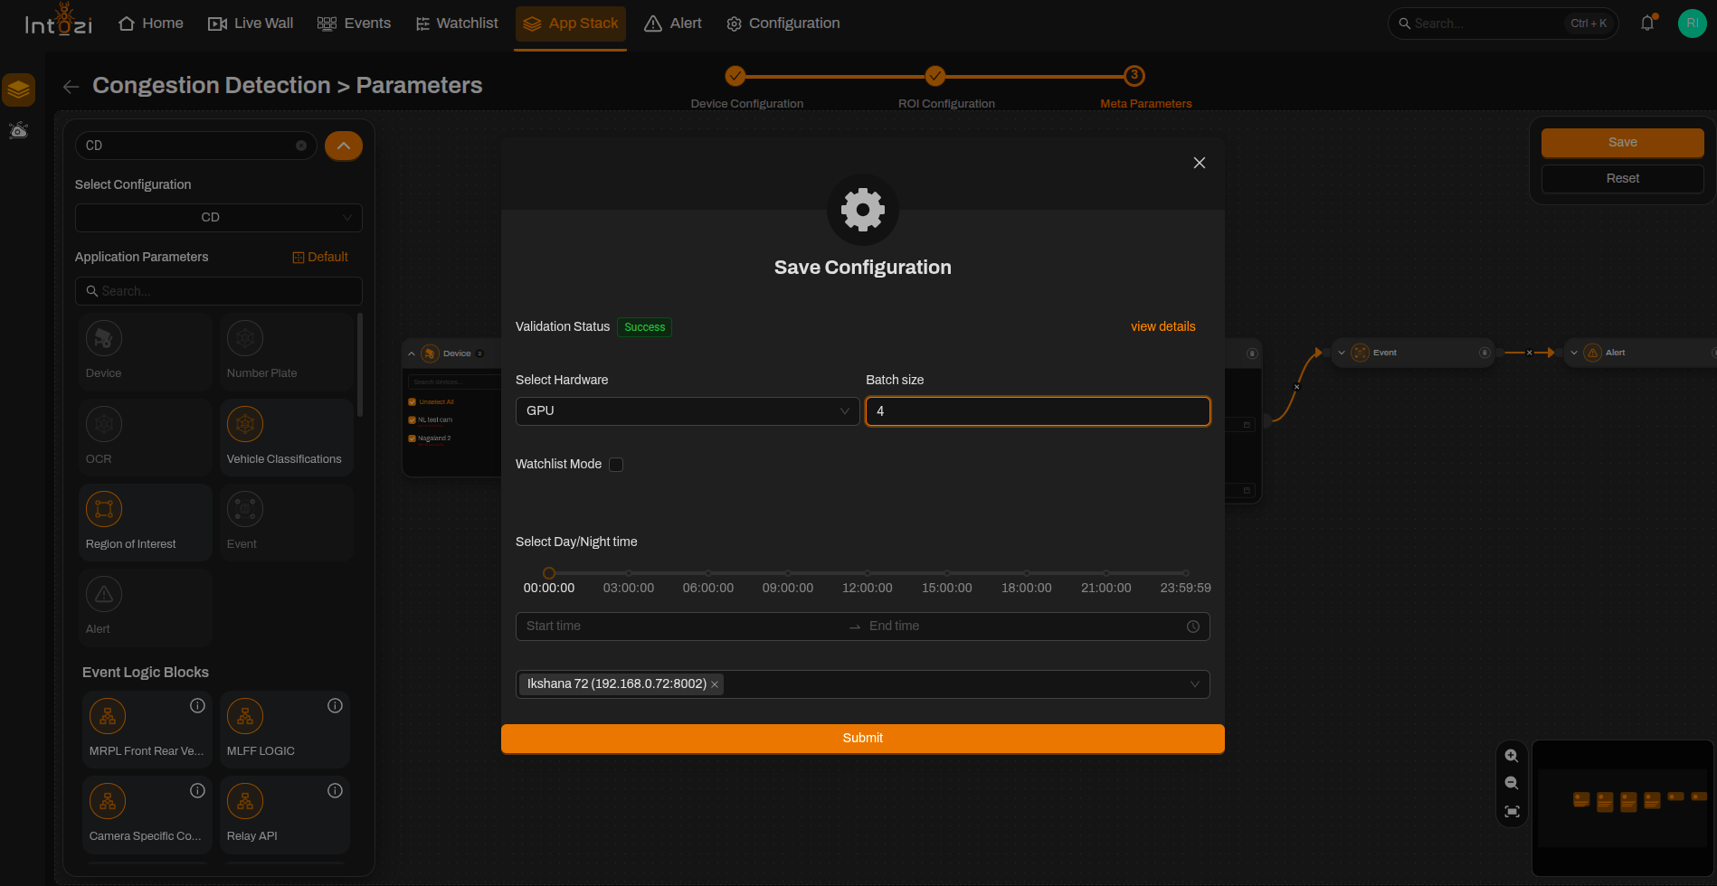Click the zoom-in magnifier on canvas
Image resolution: width=1717 pixels, height=886 pixels.
pos(1512,756)
